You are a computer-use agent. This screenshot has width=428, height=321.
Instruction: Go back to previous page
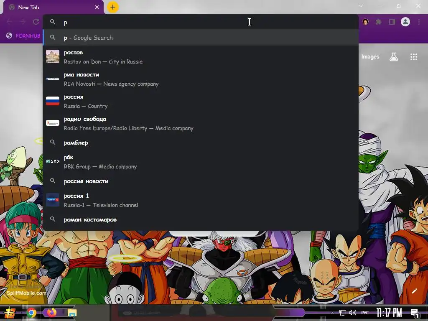[x=9, y=22]
